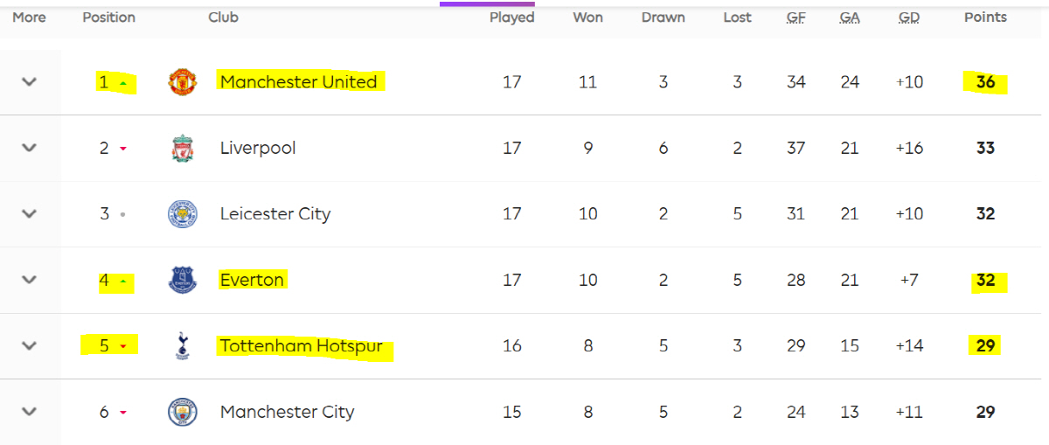Image resolution: width=1049 pixels, height=445 pixels.
Task: Open the Everton club name link
Action: point(252,281)
